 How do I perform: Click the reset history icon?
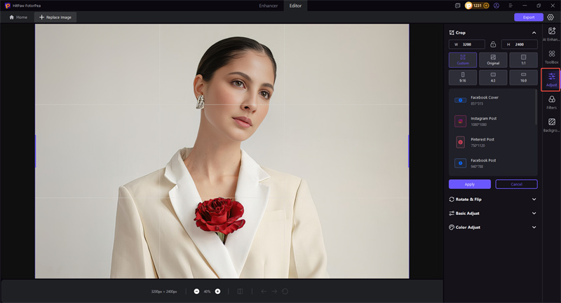285,292
